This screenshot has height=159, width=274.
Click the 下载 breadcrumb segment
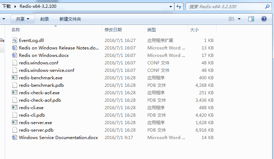7,6
